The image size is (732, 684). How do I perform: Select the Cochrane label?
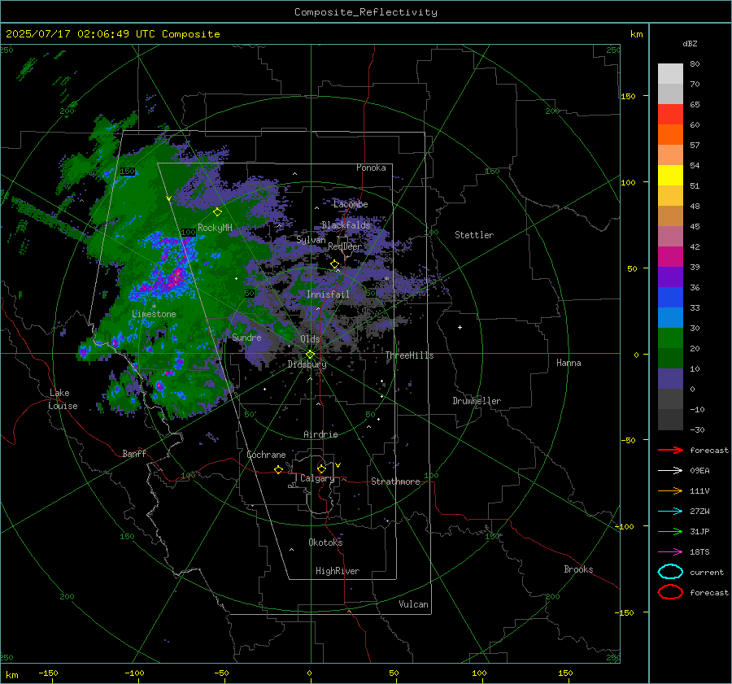click(x=266, y=455)
